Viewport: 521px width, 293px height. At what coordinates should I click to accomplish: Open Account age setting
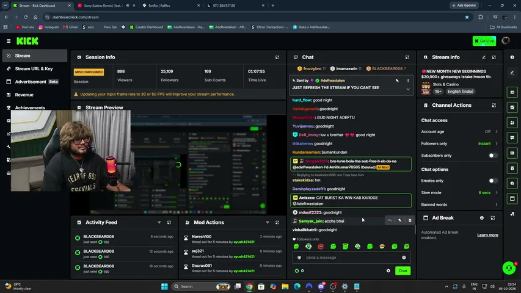(x=459, y=132)
